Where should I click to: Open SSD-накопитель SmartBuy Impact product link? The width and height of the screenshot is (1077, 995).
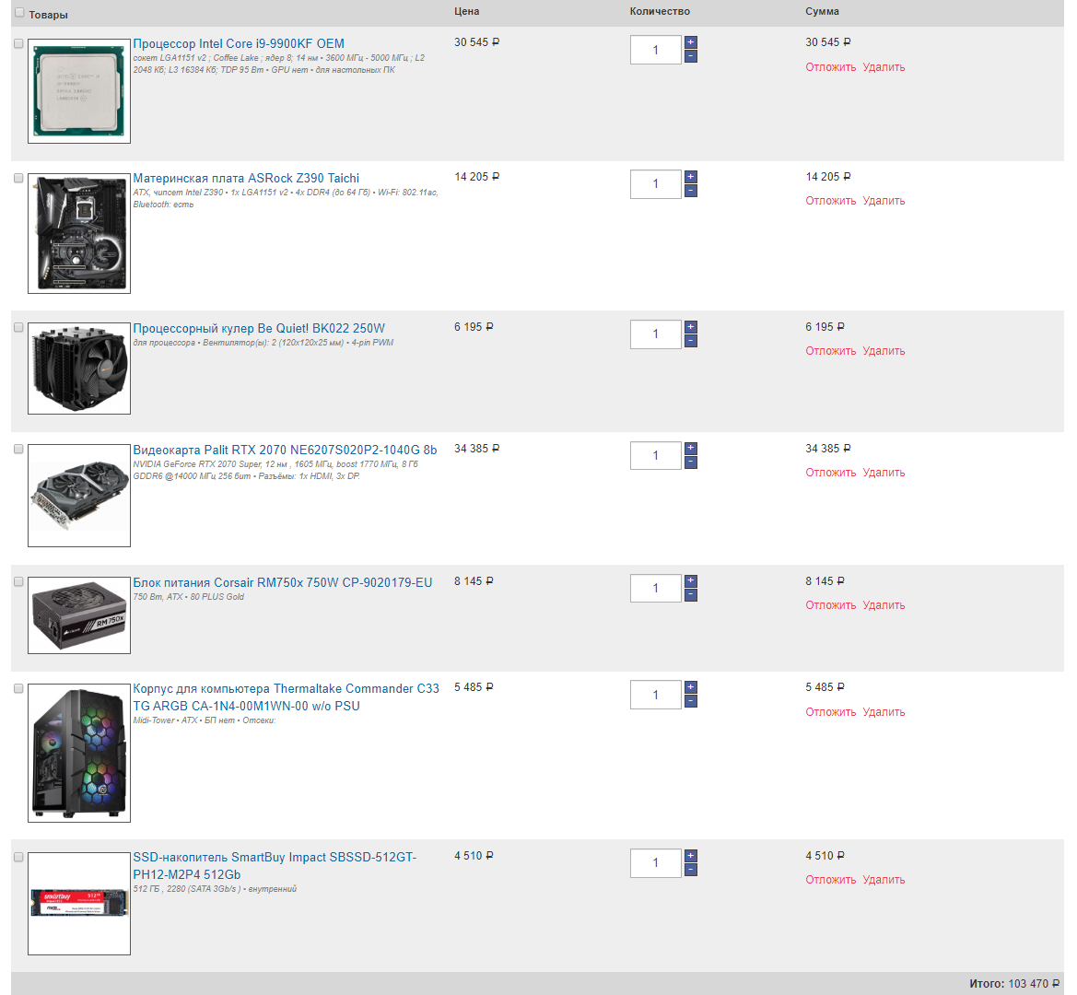click(275, 866)
